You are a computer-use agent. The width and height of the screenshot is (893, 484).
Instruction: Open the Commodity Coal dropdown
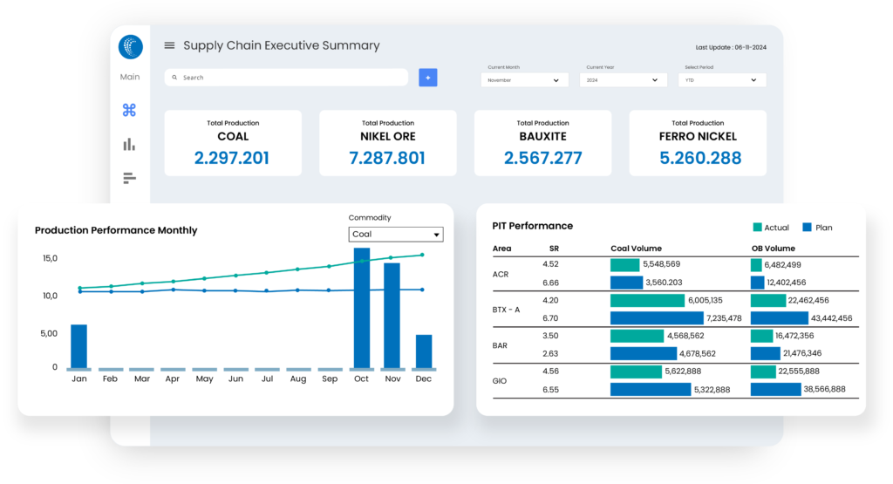click(x=395, y=235)
